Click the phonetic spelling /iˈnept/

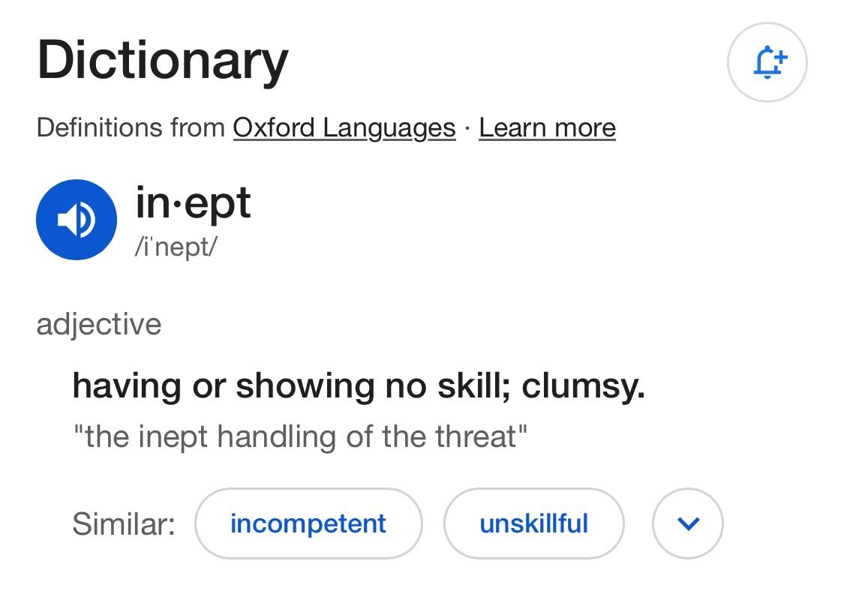(176, 247)
